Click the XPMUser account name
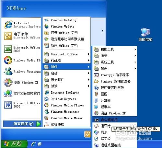Image resolution: width=162 pixels, height=148 pixels. 17,8
